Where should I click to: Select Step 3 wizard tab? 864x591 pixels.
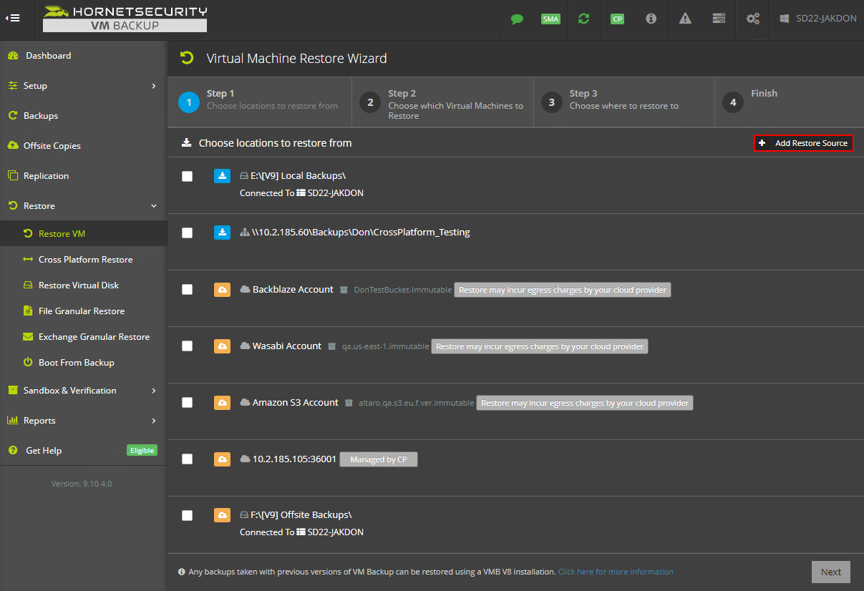pyautogui.click(x=624, y=102)
